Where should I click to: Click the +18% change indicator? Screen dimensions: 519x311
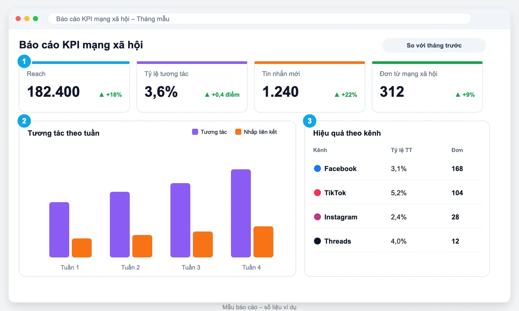point(110,95)
